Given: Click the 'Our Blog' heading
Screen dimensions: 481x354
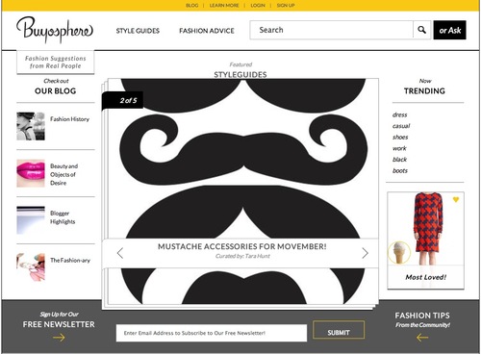Looking at the screenshot, I should (56, 91).
